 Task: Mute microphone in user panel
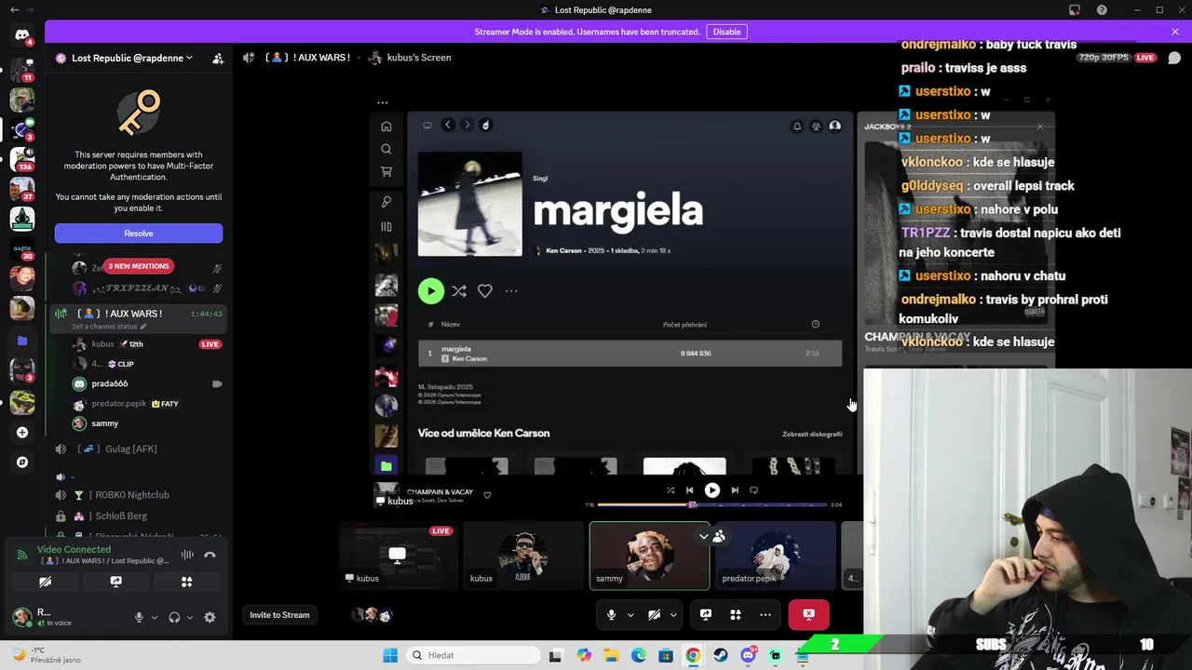(x=139, y=617)
